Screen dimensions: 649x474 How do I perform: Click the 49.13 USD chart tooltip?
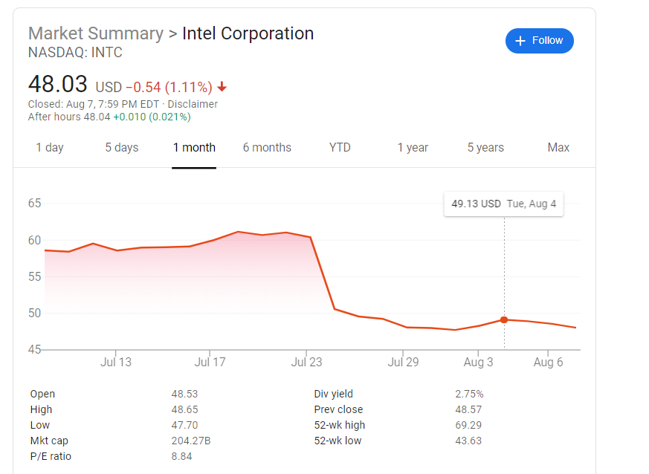click(x=503, y=204)
